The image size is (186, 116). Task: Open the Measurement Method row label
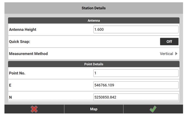pyautogui.click(x=28, y=54)
